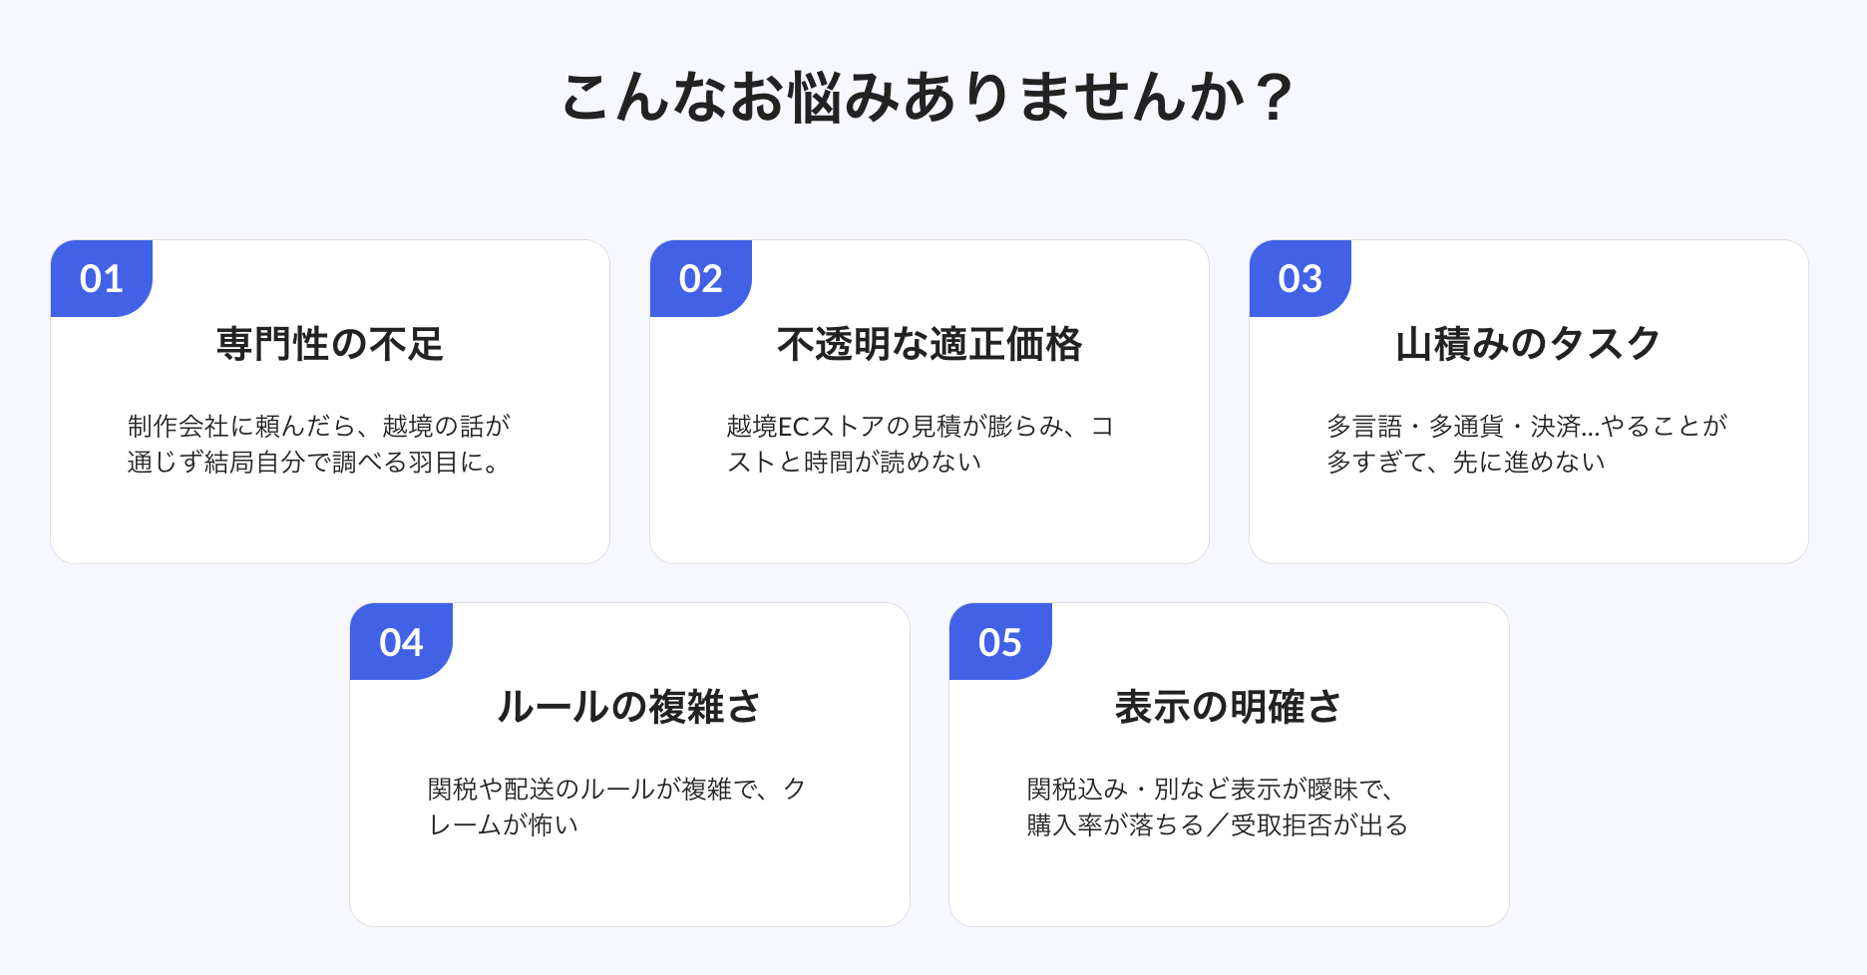Click the description starting with 関税や配送のルール

tap(616, 807)
